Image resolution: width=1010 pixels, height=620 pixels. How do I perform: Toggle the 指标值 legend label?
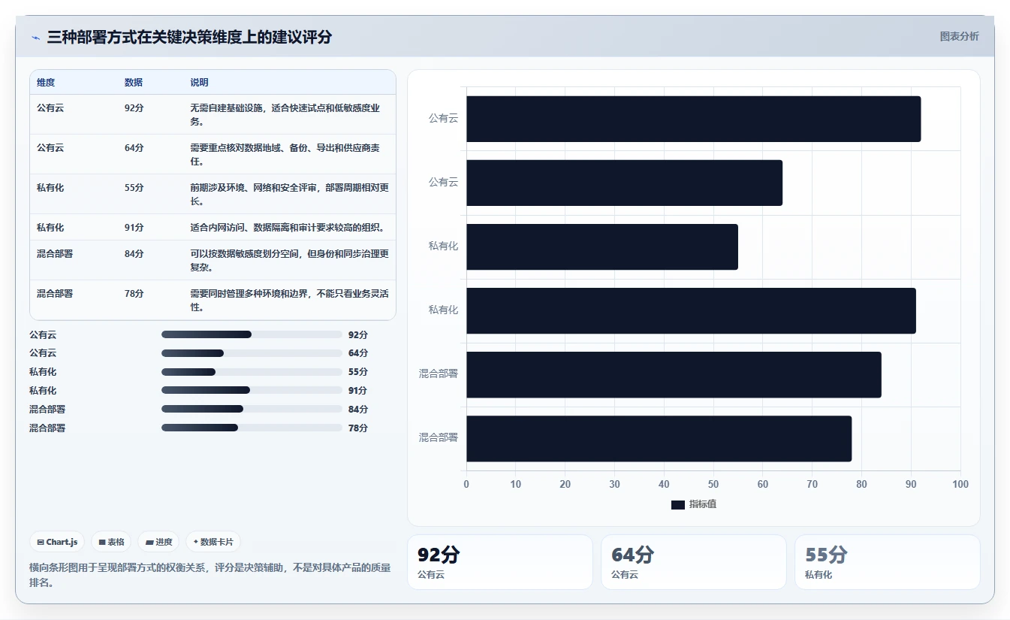(x=703, y=504)
